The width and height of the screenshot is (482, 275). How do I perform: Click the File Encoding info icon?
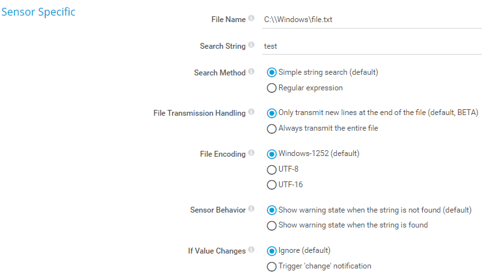251,153
